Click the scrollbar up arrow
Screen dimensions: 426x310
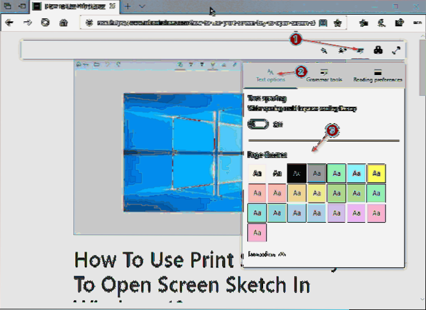point(423,35)
